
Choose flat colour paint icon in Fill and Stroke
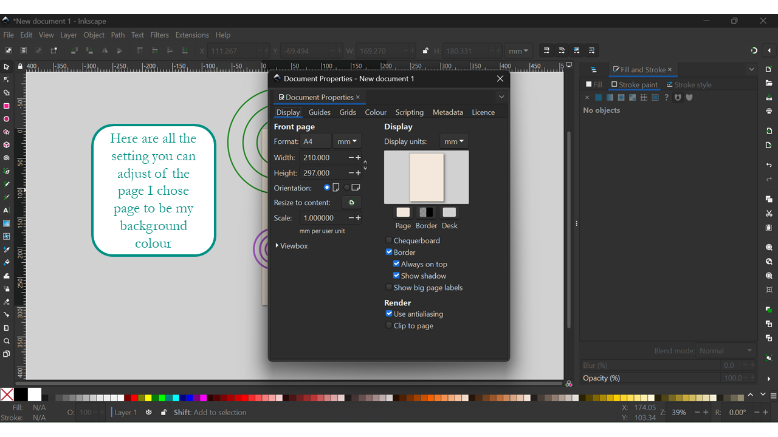tap(598, 97)
